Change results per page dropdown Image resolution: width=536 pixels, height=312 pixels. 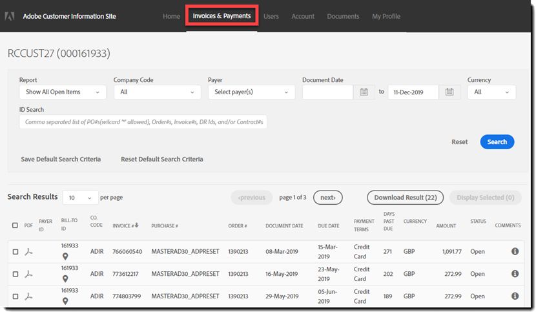pyautogui.click(x=80, y=198)
